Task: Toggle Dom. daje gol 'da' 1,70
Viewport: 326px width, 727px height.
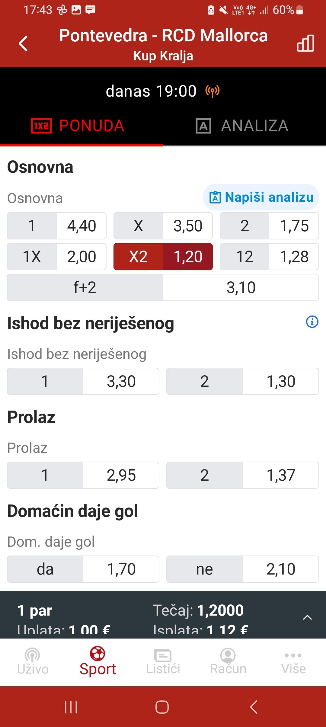Action: click(x=83, y=569)
